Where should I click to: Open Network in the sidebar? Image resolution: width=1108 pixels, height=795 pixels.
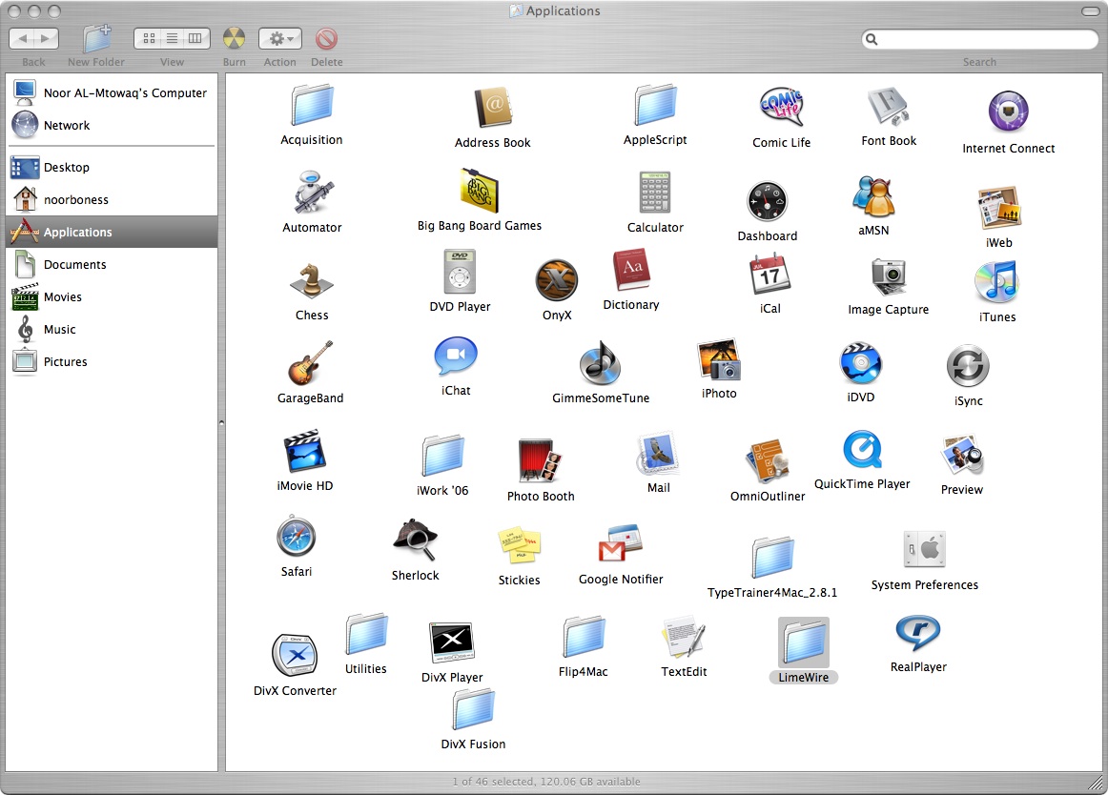[113, 125]
